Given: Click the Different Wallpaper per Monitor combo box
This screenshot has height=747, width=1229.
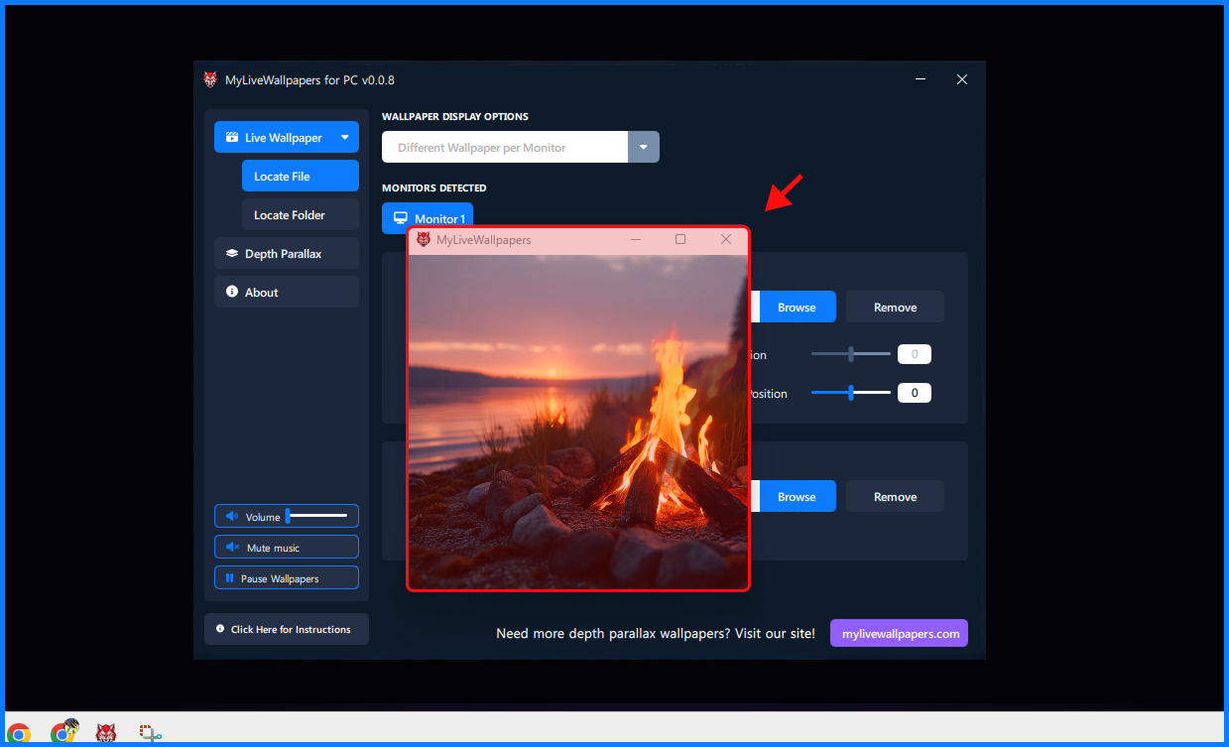Looking at the screenshot, I should [504, 148].
